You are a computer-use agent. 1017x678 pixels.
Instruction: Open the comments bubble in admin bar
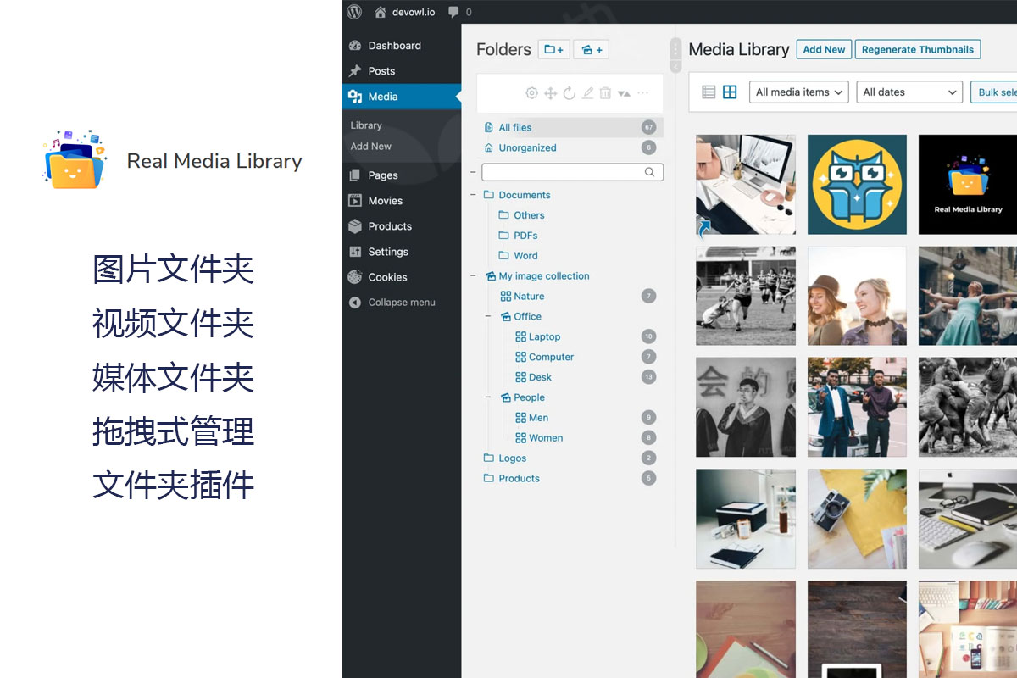point(460,12)
